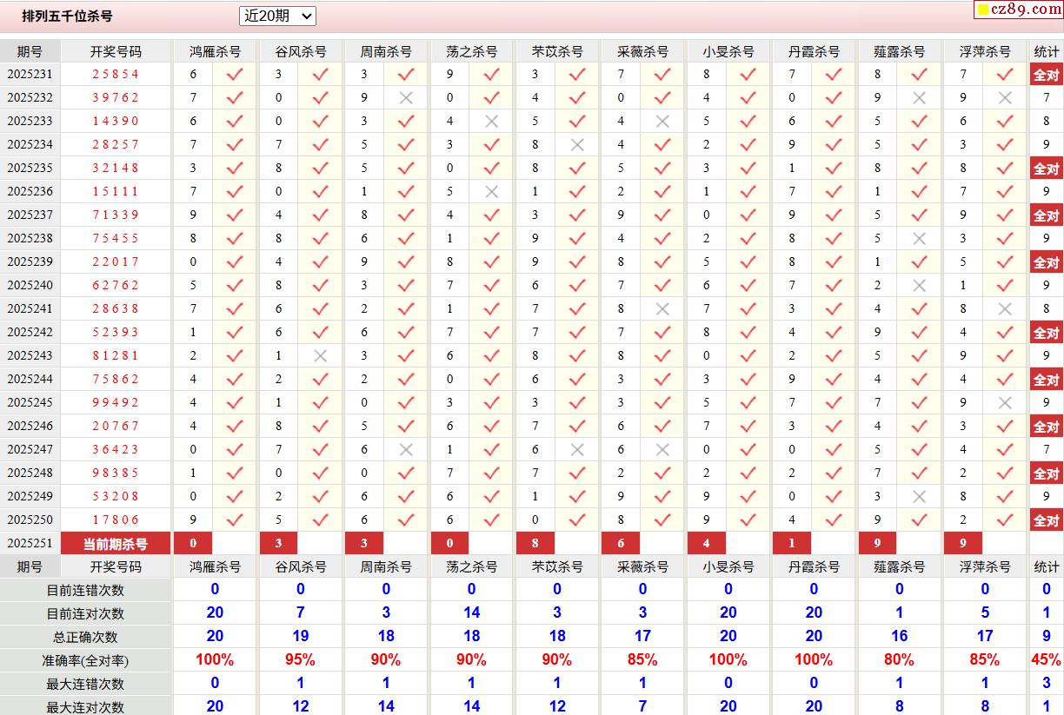The width and height of the screenshot is (1064, 715).
Task: Click the 统计 header in the top row
Action: coord(1047,51)
